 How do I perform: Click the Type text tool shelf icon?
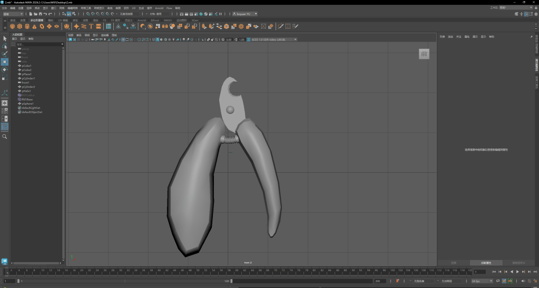point(91,26)
